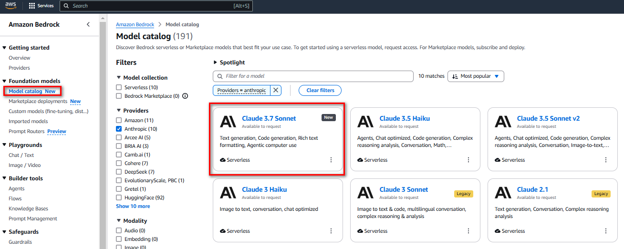Screen dimensions: 624x249
Task: Click the Anthropic logo on Claude 2.1
Action: 503,193
